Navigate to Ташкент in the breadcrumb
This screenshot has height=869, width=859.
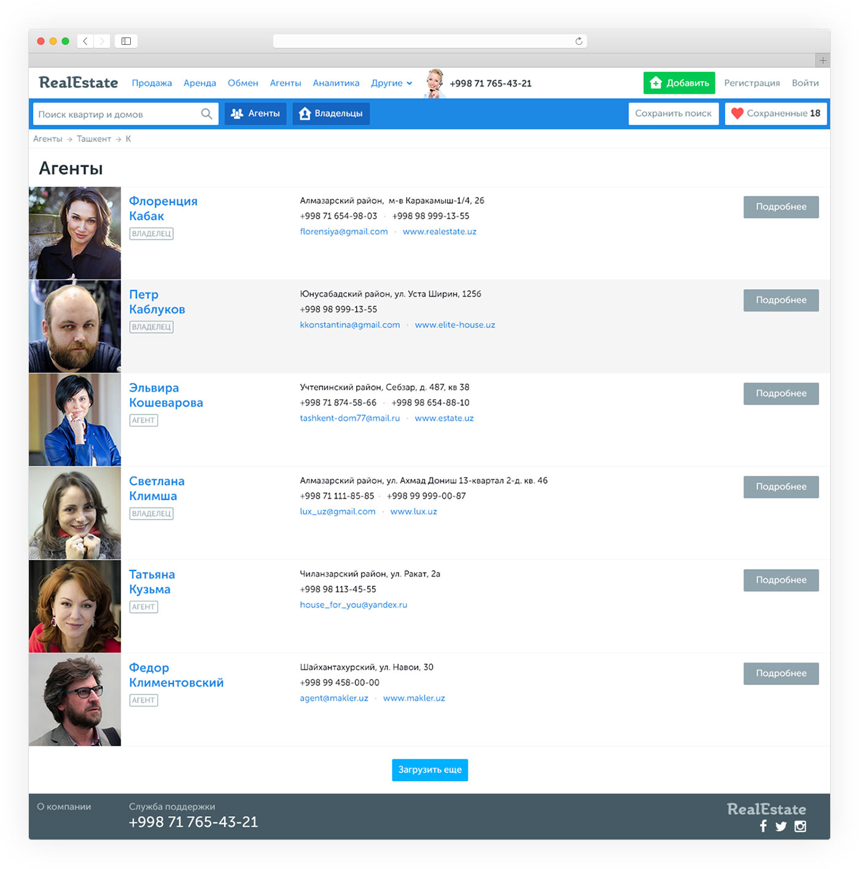(93, 139)
